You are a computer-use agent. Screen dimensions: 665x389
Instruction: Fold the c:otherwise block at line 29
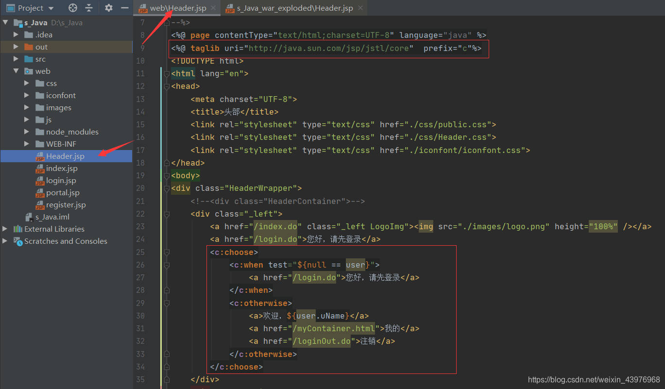[x=167, y=304]
